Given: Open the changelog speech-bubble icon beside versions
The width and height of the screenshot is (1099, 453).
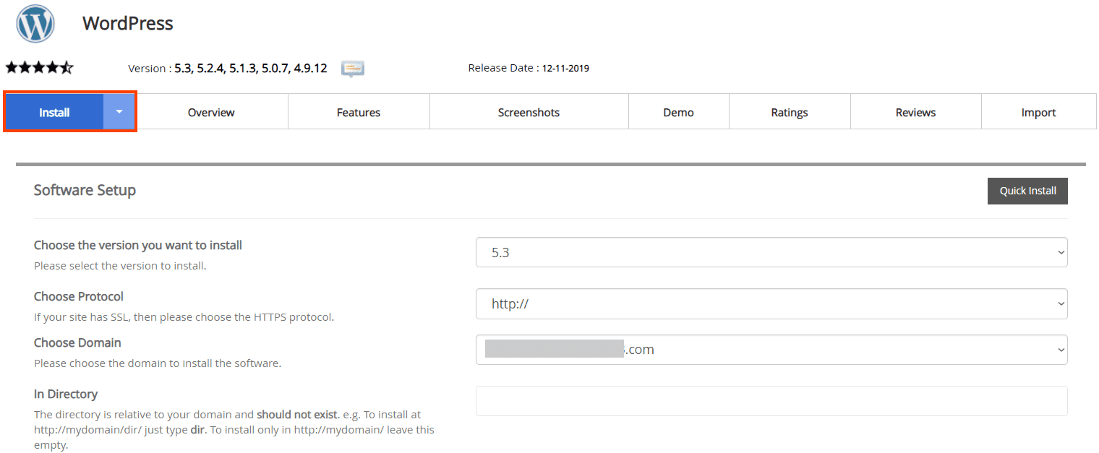Looking at the screenshot, I should [353, 69].
